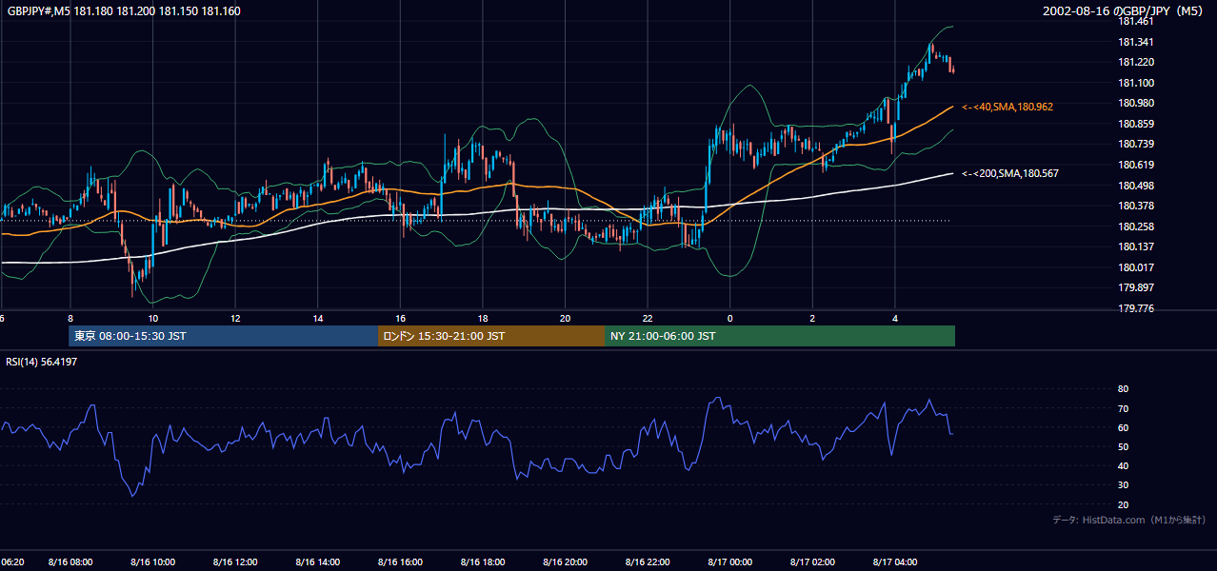The image size is (1217, 571).
Task: Click the 8/16 08:00 bottom time label
Action: (x=70, y=562)
